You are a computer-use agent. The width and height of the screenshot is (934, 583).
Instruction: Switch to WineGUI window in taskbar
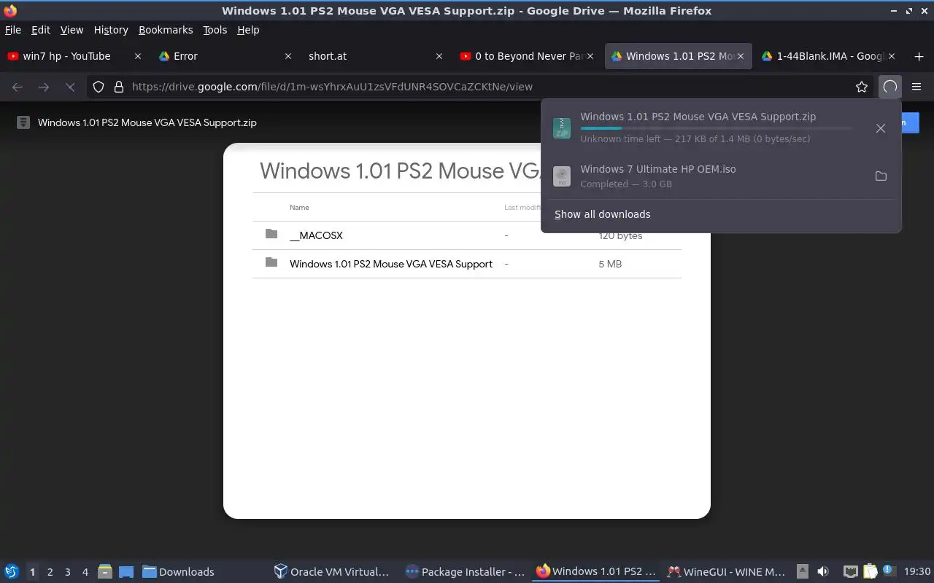click(x=726, y=571)
